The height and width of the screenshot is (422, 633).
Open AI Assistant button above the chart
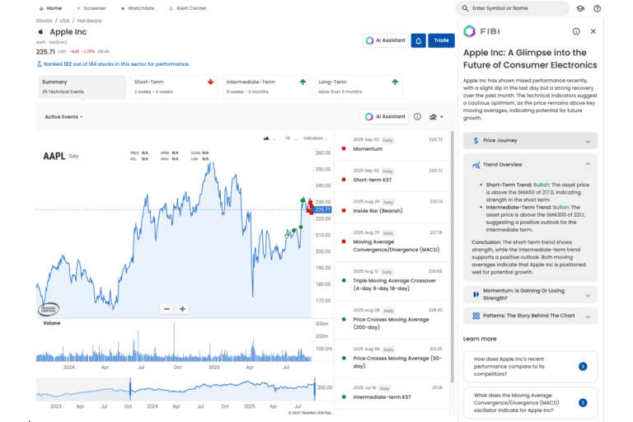384,117
